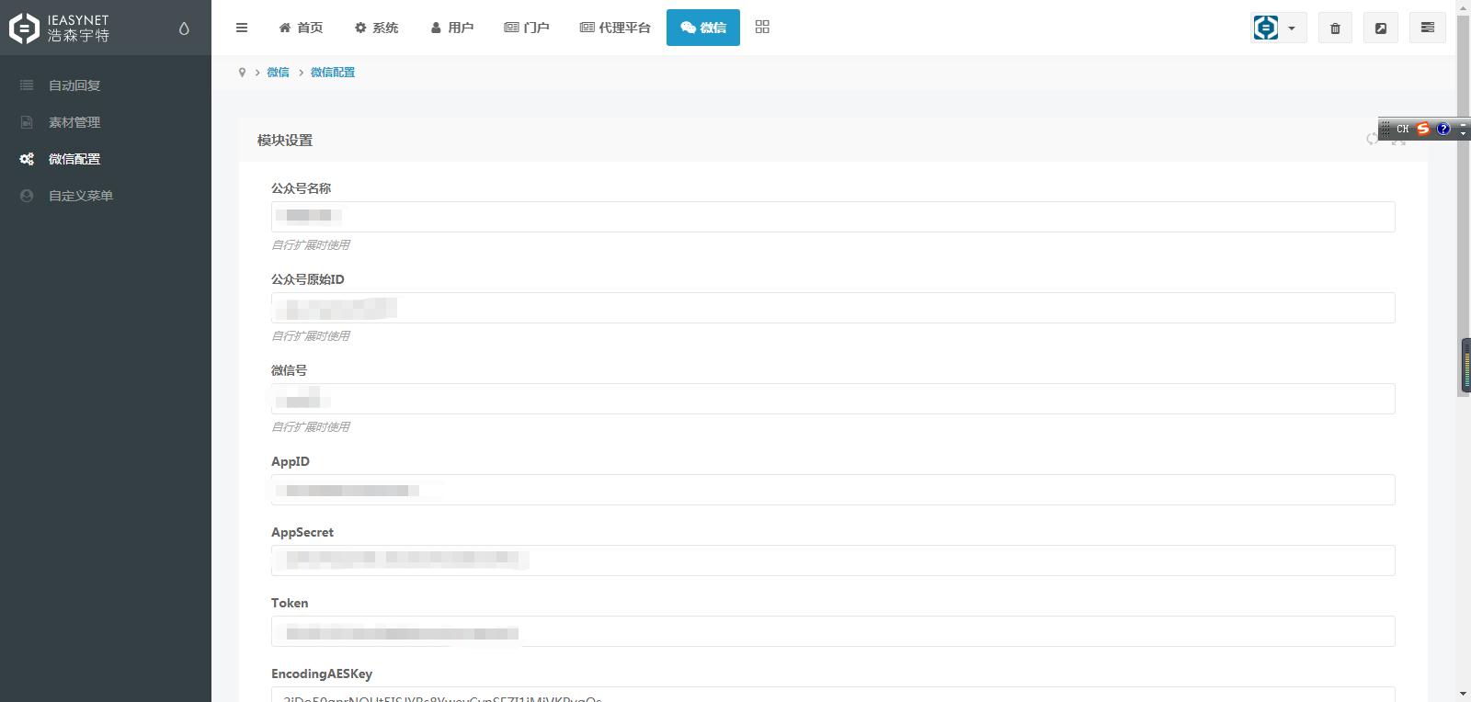Focus the EncodingAESKey input field

click(833, 695)
